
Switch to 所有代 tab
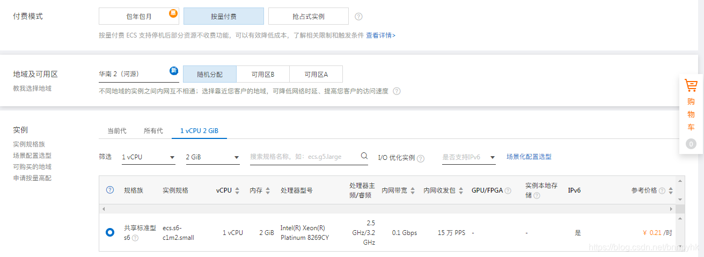coord(153,131)
